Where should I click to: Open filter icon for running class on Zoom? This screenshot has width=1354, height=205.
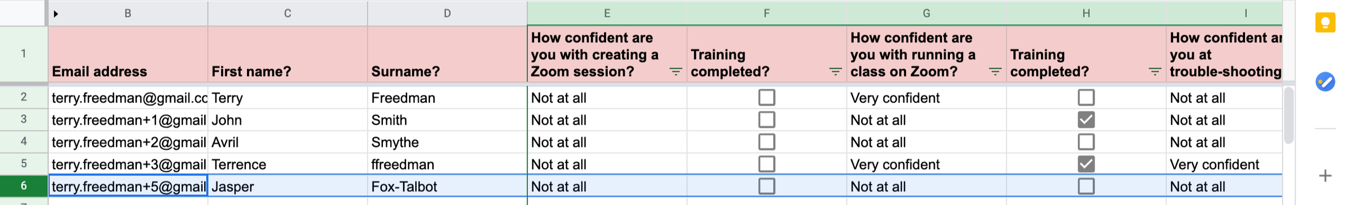click(x=995, y=71)
